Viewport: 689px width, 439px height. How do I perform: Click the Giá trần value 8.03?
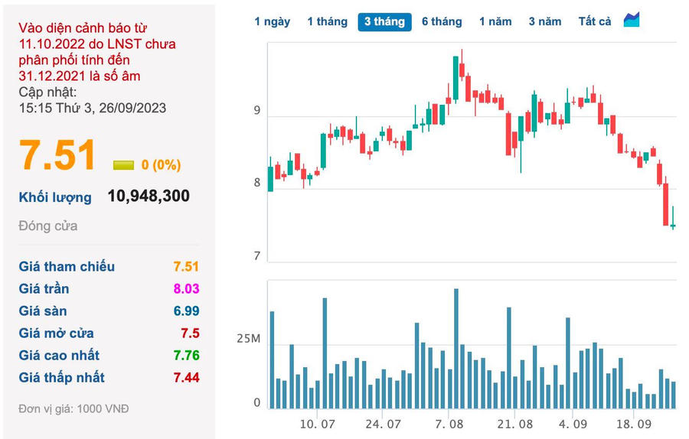[186, 288]
